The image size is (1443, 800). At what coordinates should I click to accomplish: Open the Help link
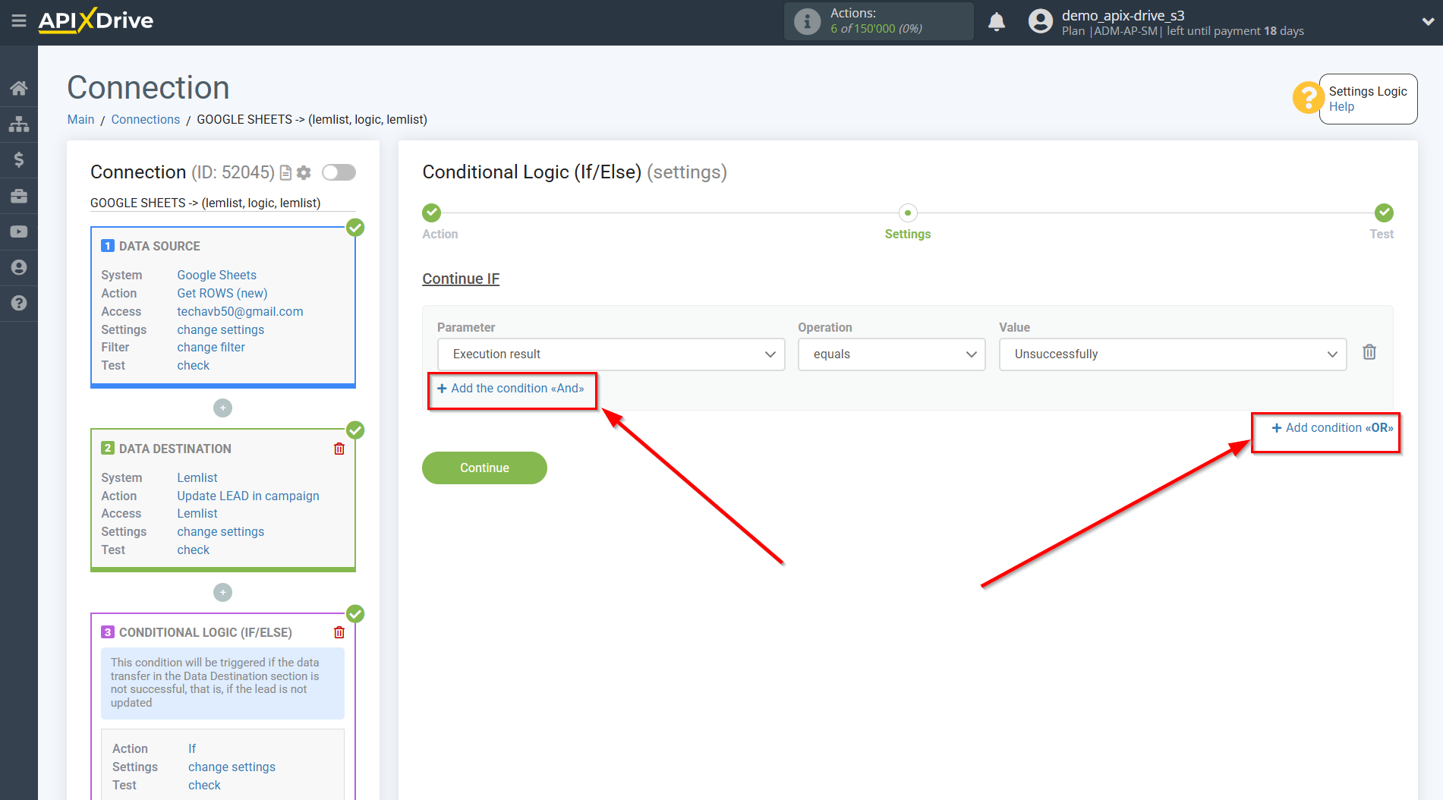(1341, 107)
